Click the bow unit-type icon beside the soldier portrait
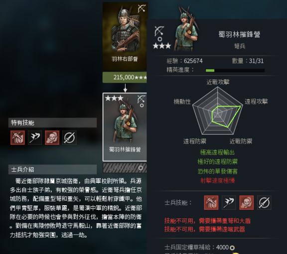This screenshot has height=254, width=287. (159, 31)
